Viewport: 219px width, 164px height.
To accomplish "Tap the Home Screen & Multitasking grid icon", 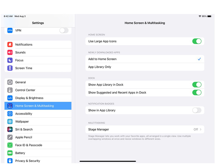I will [x=10, y=106].
